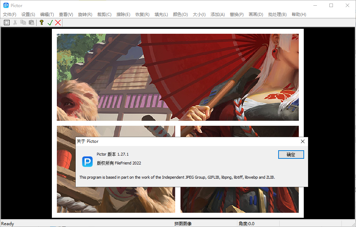The height and width of the screenshot is (227, 356).
Task: Maximize the Pictor window
Action: tap(331, 5)
